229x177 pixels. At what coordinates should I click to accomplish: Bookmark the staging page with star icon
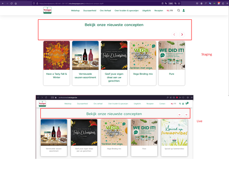[x=179, y=3]
